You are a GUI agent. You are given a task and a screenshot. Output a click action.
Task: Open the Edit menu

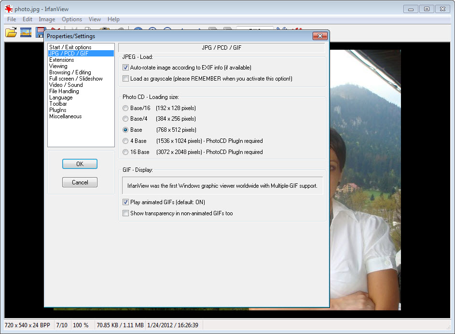click(x=28, y=19)
